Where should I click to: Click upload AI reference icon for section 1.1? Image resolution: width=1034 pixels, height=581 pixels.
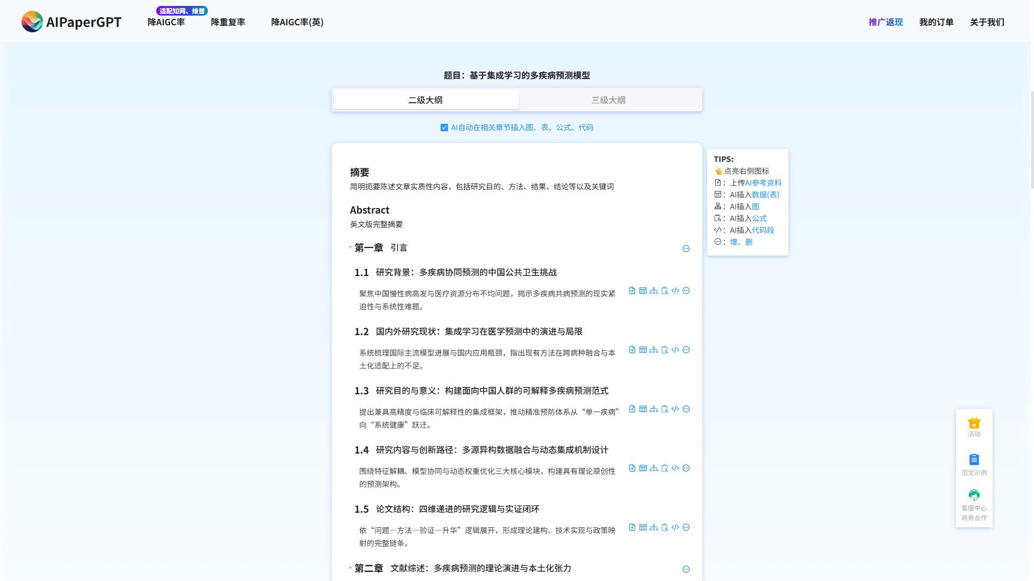coord(632,290)
